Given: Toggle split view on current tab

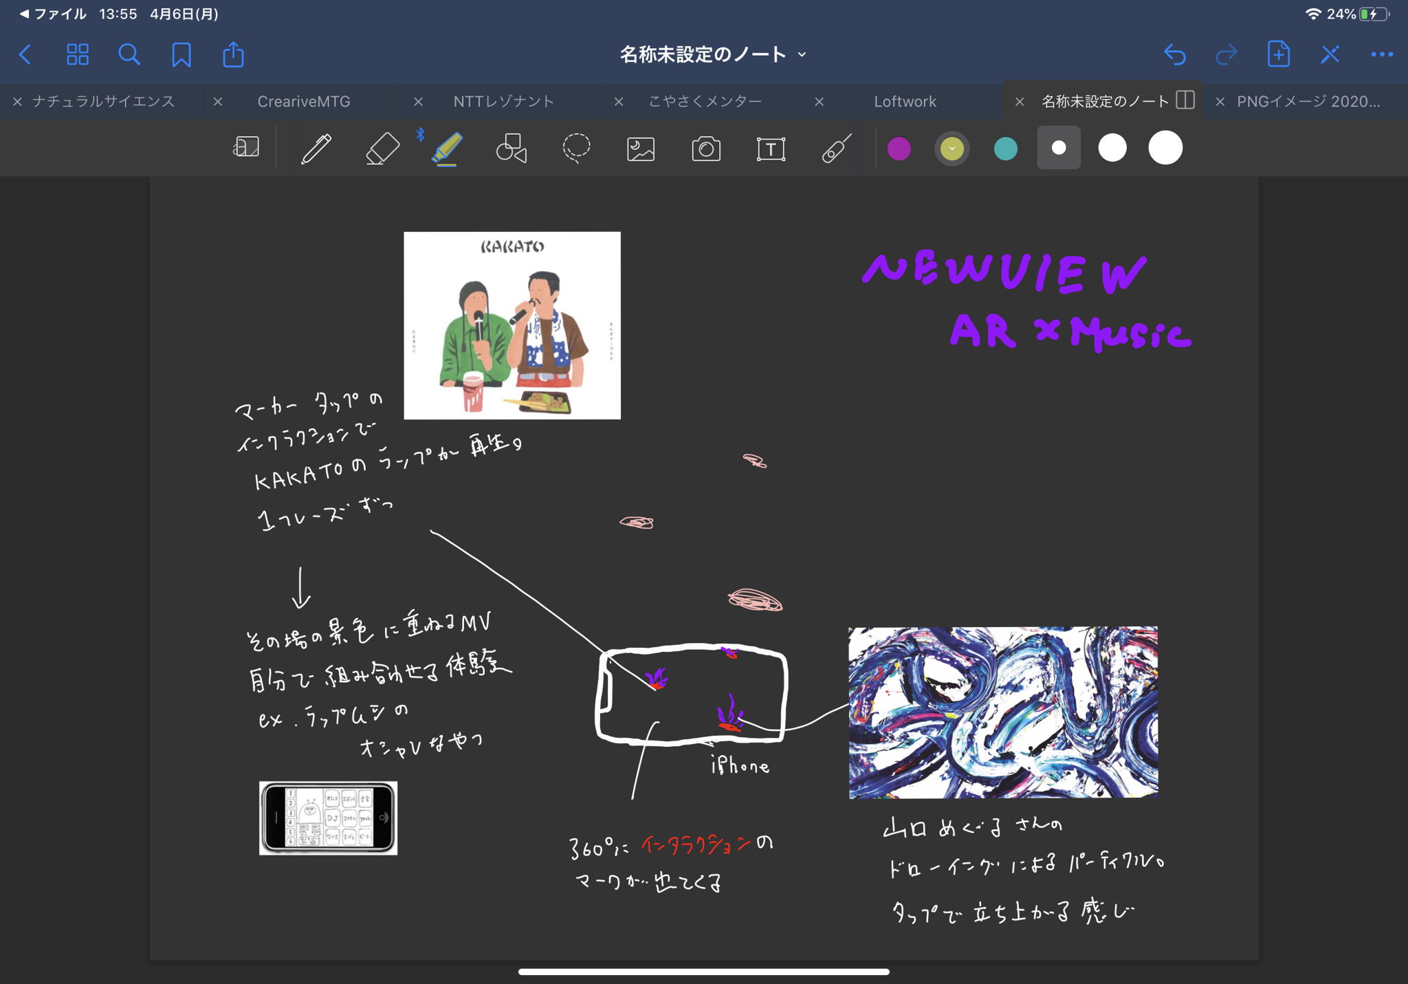Looking at the screenshot, I should coord(1185,100).
